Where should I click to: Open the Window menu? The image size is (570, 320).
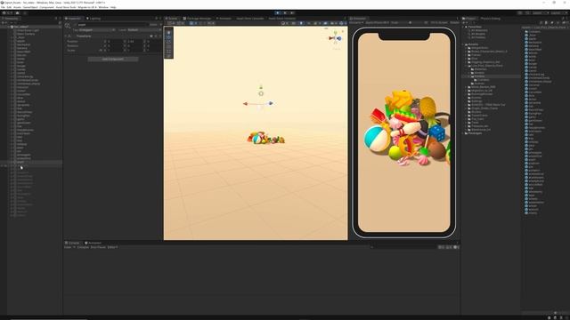pyautogui.click(x=103, y=7)
